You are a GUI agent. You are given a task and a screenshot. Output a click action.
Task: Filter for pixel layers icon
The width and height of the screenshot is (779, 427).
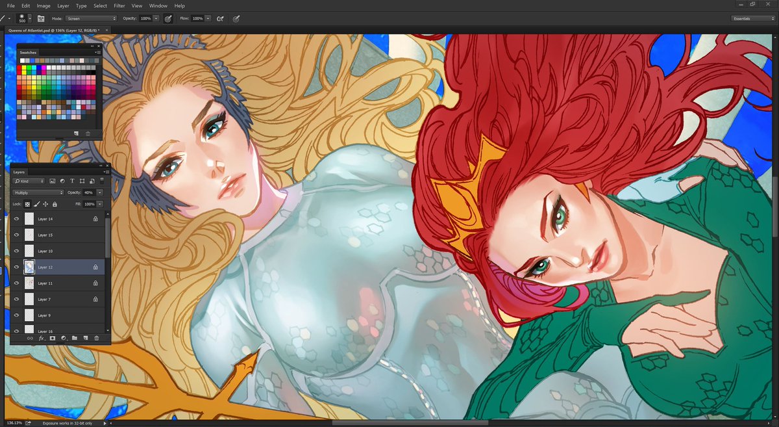52,181
